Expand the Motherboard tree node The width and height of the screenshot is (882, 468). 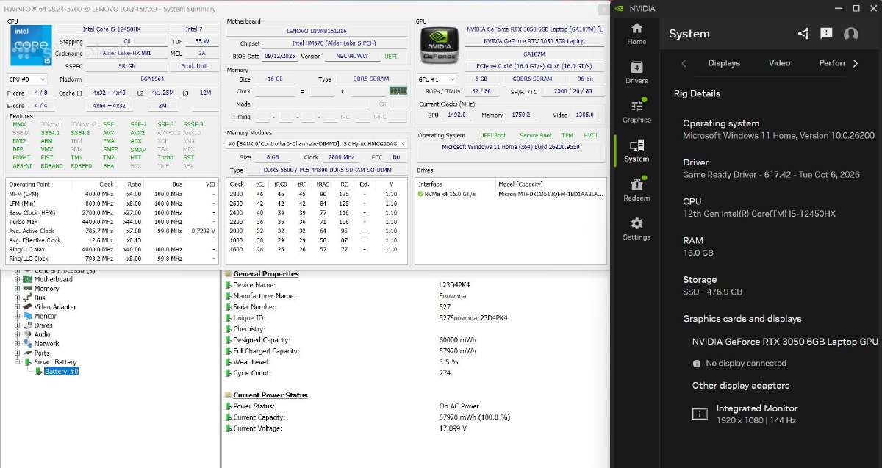tap(18, 279)
